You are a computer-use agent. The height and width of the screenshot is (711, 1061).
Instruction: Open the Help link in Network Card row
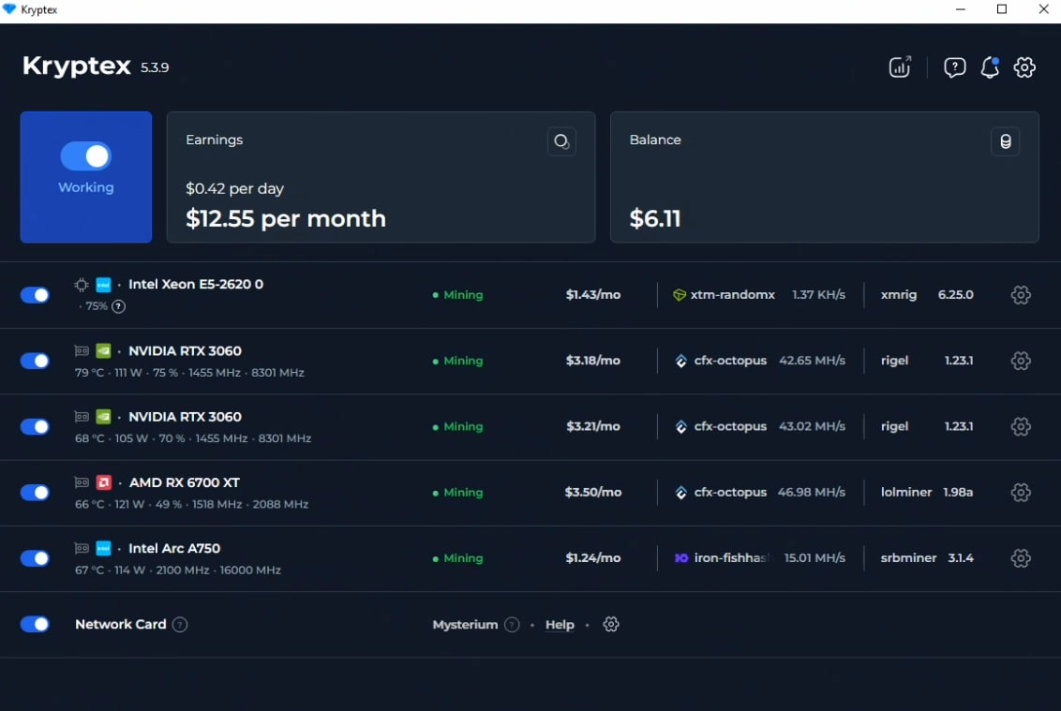(x=560, y=625)
